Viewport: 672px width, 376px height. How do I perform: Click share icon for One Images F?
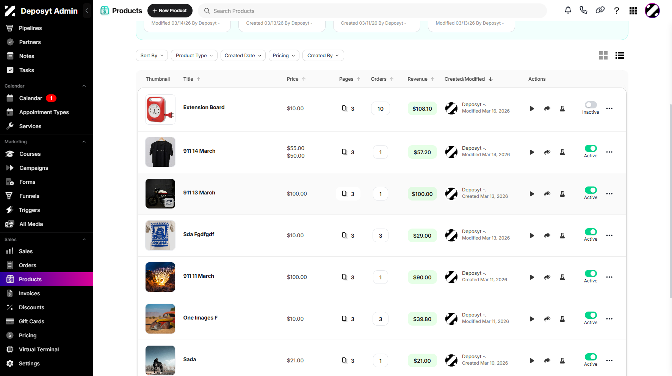[547, 319]
